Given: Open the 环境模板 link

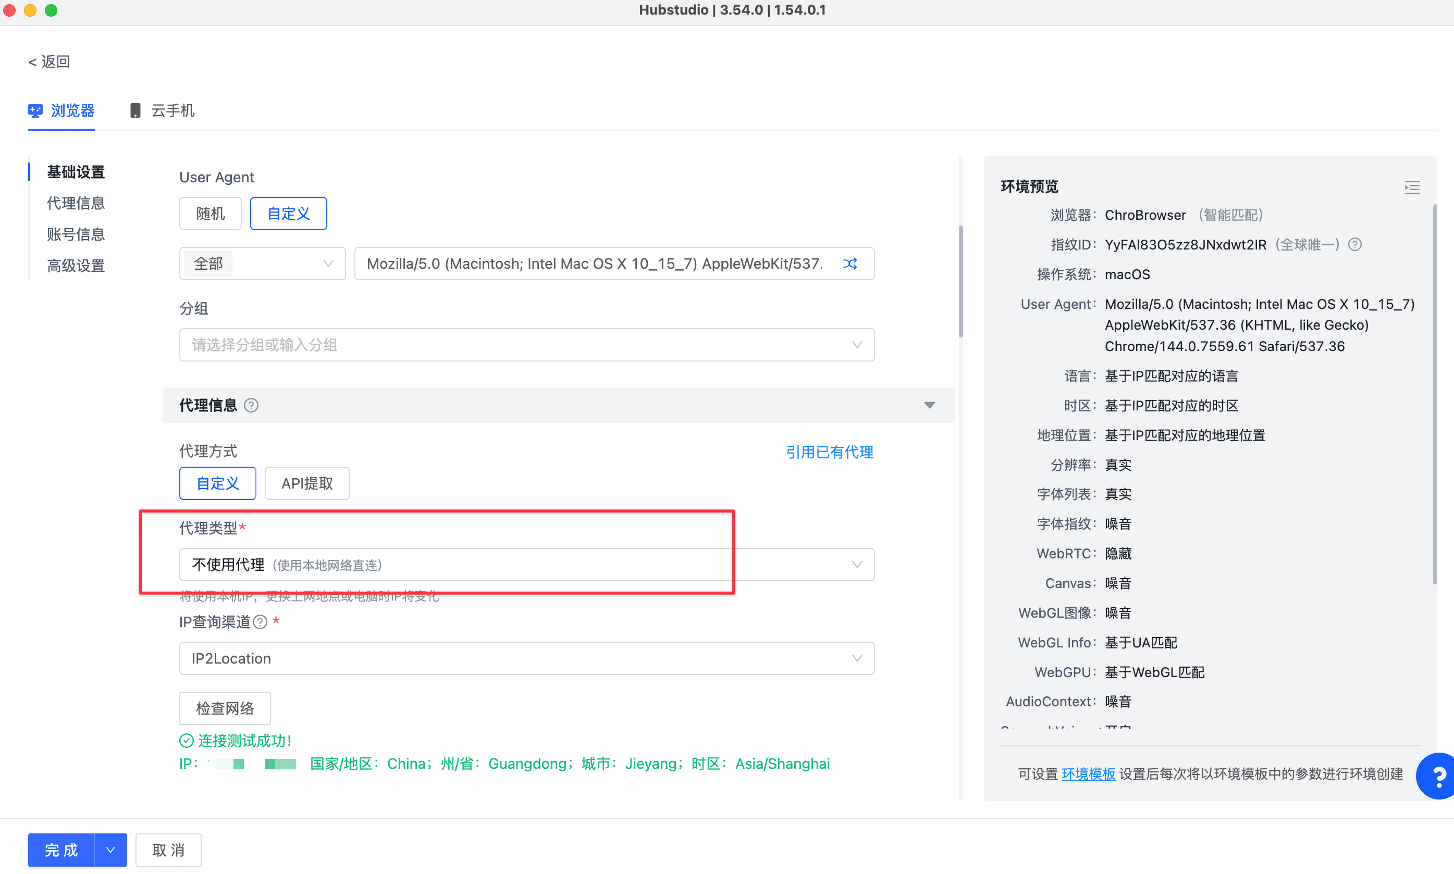Looking at the screenshot, I should coord(1088,773).
